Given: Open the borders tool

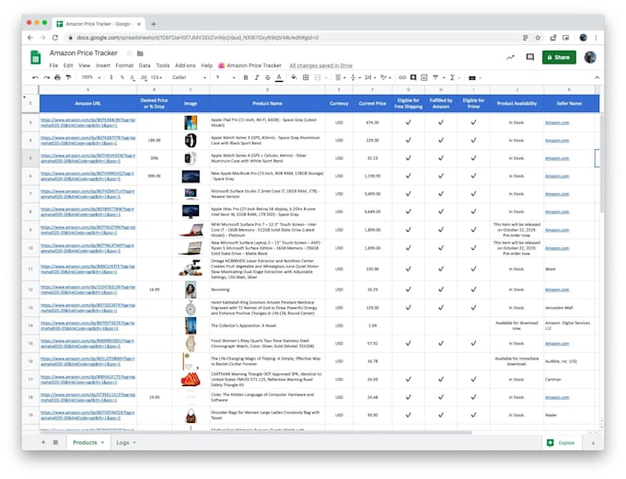Looking at the screenshot, I should point(306,77).
